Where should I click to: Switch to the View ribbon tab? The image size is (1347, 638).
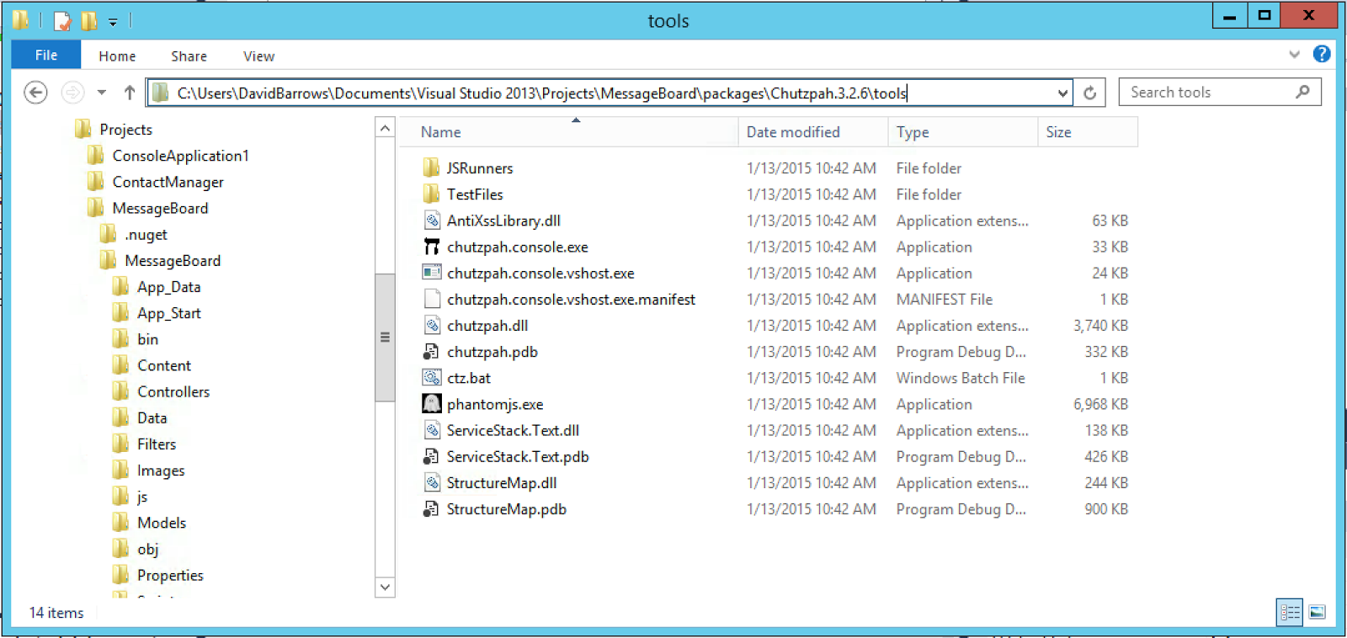(x=258, y=56)
